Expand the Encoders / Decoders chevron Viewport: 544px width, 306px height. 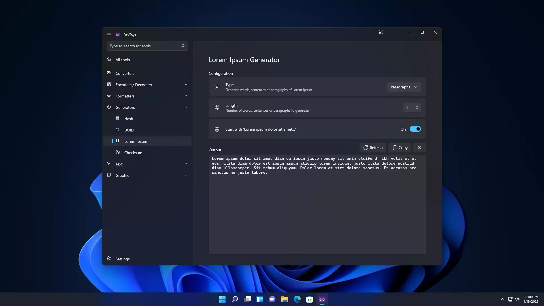(x=186, y=84)
